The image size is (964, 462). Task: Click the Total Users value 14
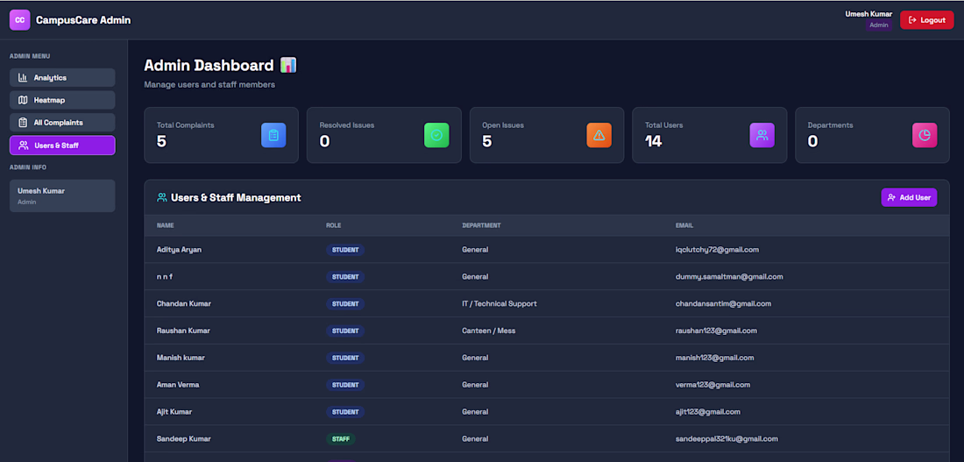point(654,141)
